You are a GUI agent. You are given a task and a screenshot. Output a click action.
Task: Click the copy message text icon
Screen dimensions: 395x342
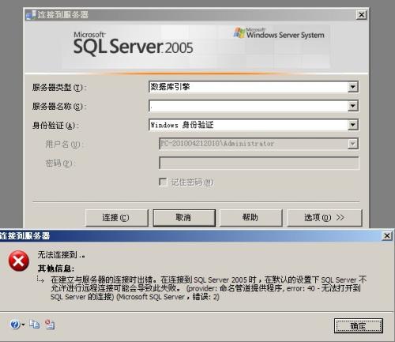[35, 324]
